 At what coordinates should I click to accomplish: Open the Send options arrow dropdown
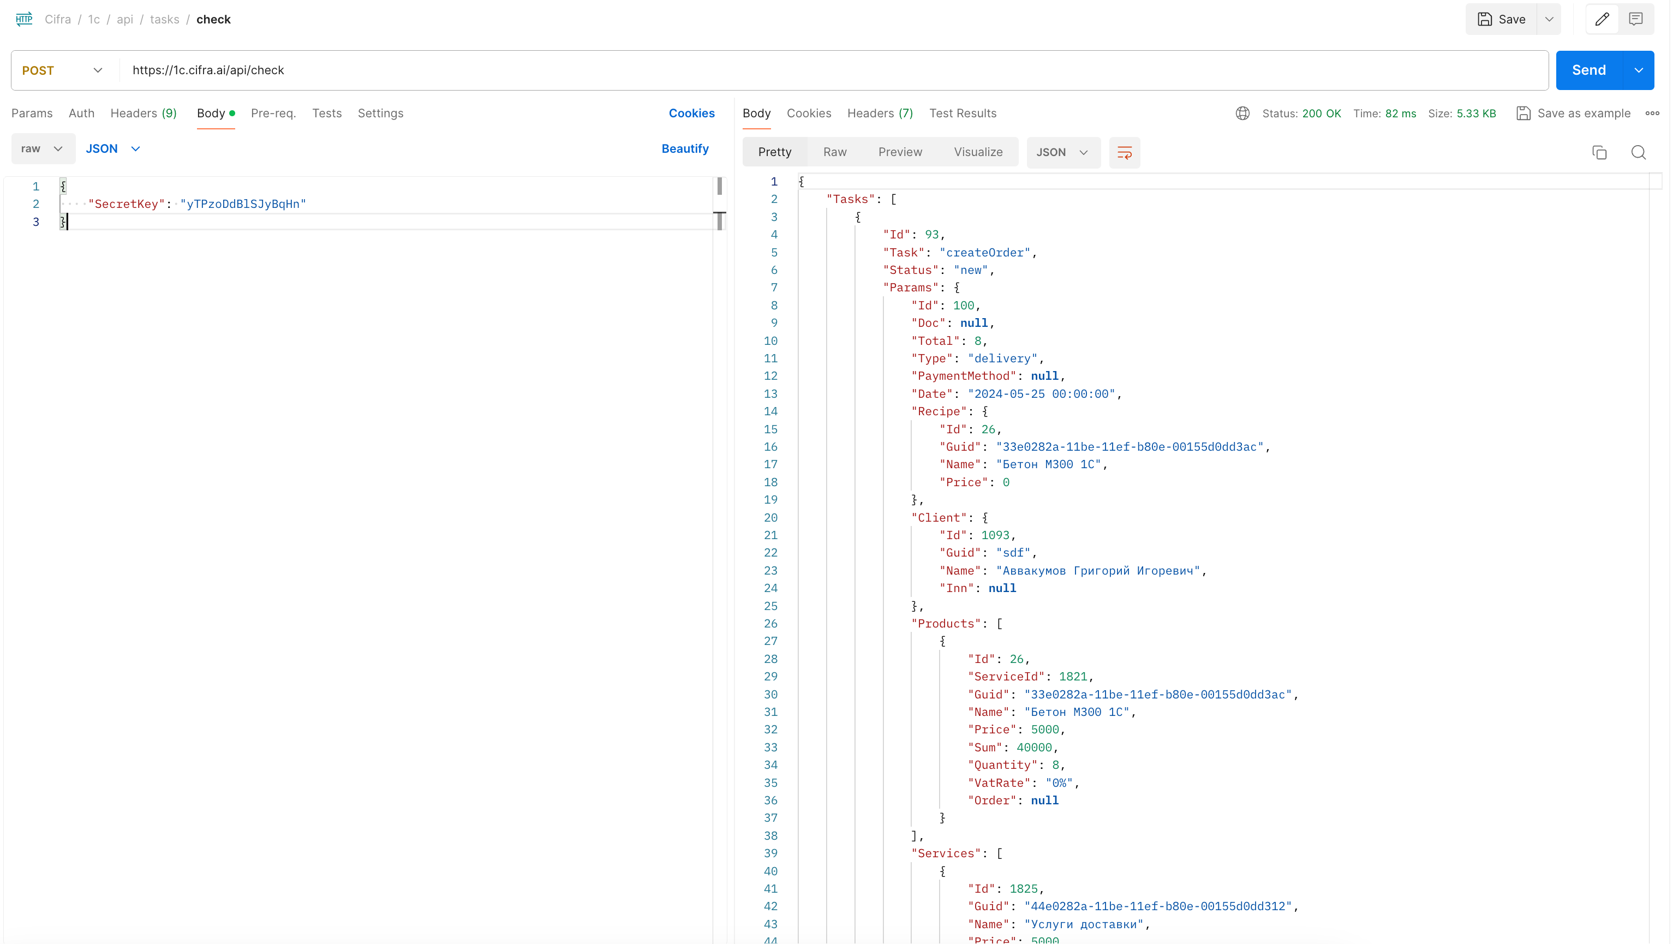1638,70
